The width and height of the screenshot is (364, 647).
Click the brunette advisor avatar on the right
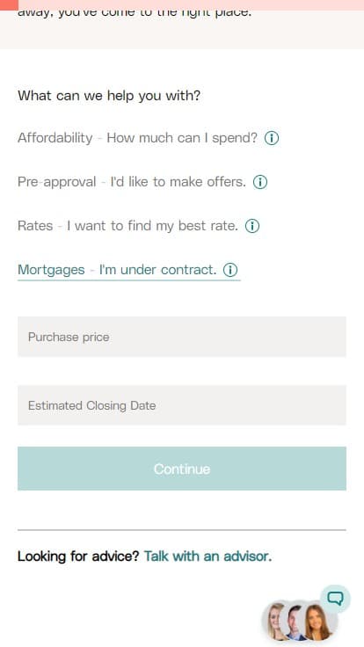point(317,622)
